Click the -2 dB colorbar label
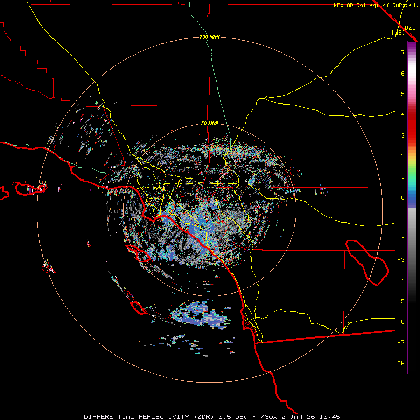420x420 pixels. pyautogui.click(x=401, y=239)
